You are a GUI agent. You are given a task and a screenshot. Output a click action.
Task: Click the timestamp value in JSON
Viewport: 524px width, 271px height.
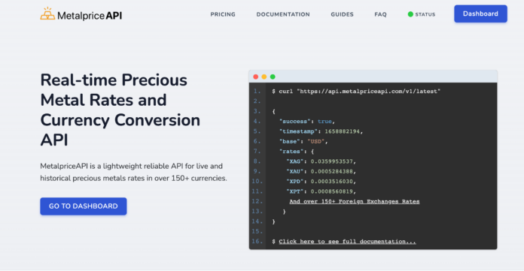(x=343, y=131)
